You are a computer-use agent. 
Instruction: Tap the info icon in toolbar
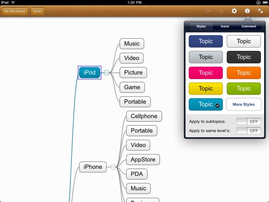247,11
